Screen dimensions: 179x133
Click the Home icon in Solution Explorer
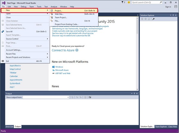coord(149,19)
